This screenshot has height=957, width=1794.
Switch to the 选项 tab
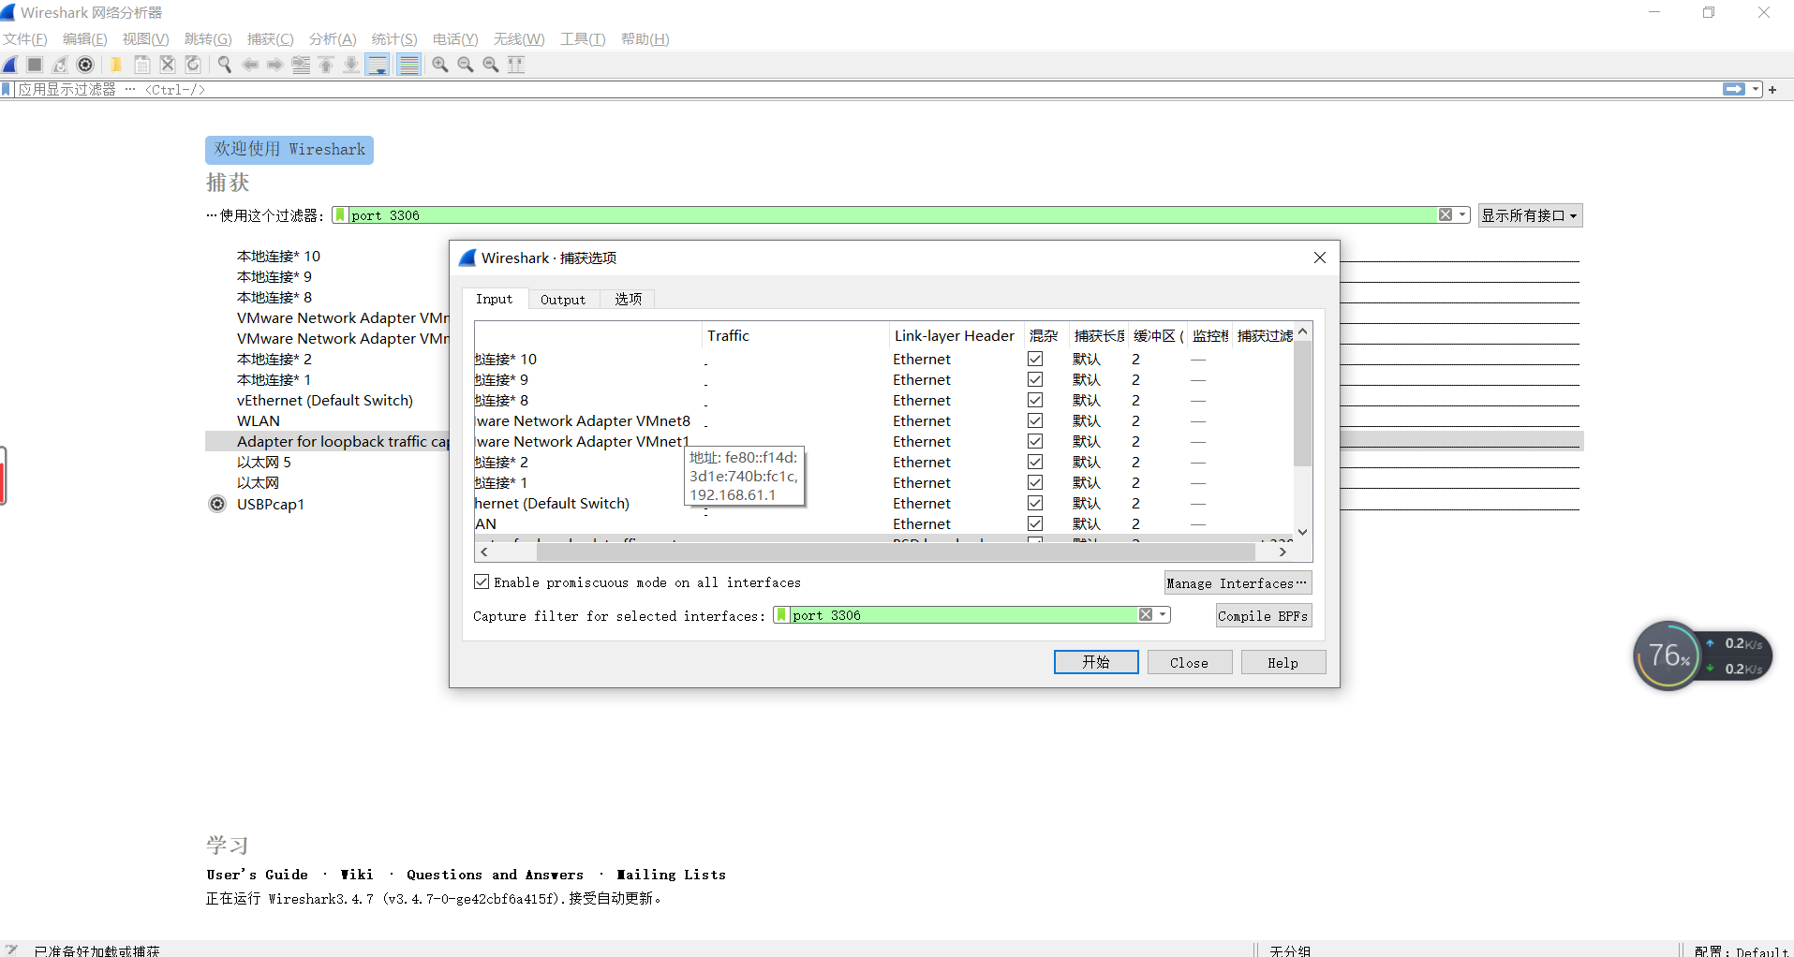pyautogui.click(x=628, y=300)
